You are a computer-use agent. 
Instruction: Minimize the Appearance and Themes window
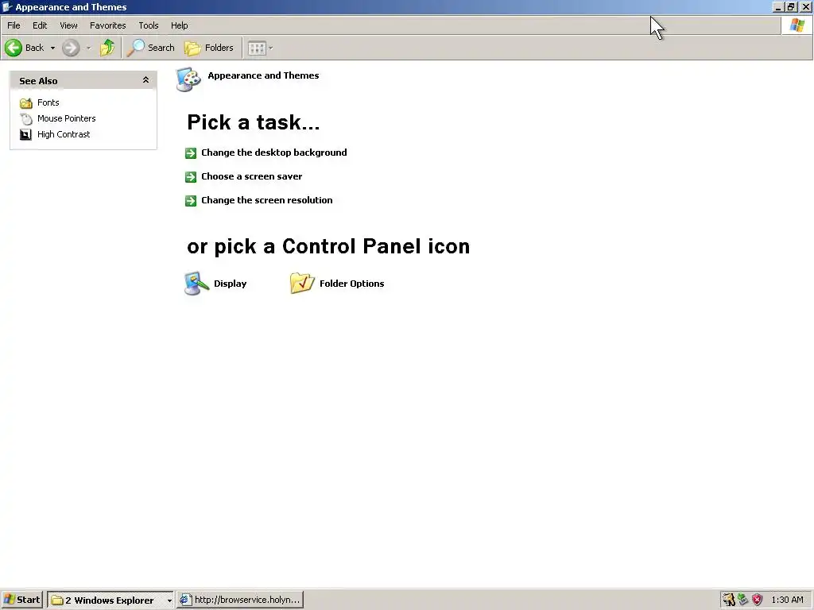tap(777, 7)
